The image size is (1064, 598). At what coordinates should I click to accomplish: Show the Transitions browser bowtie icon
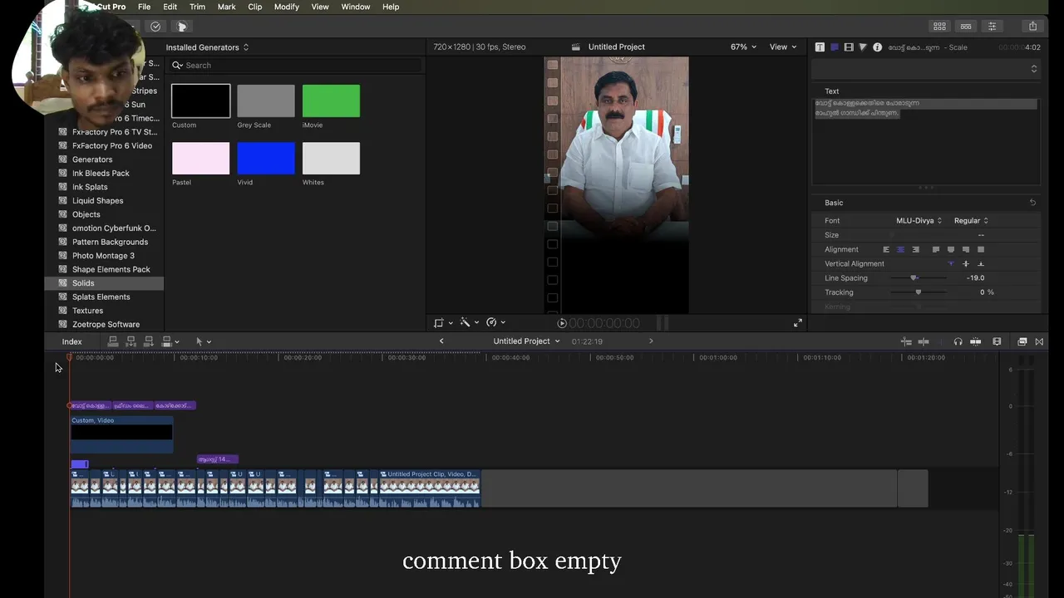click(x=1039, y=341)
